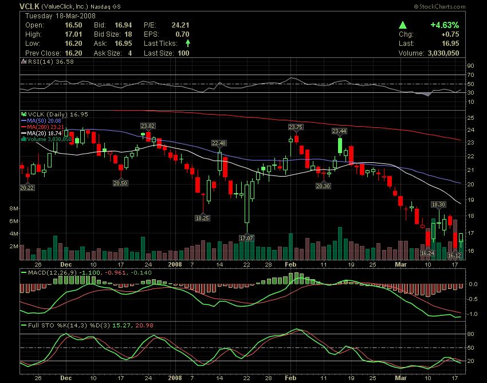Click the Last row value 16.95 at right
Viewport: 487px width, 383px height.
pyautogui.click(x=450, y=44)
